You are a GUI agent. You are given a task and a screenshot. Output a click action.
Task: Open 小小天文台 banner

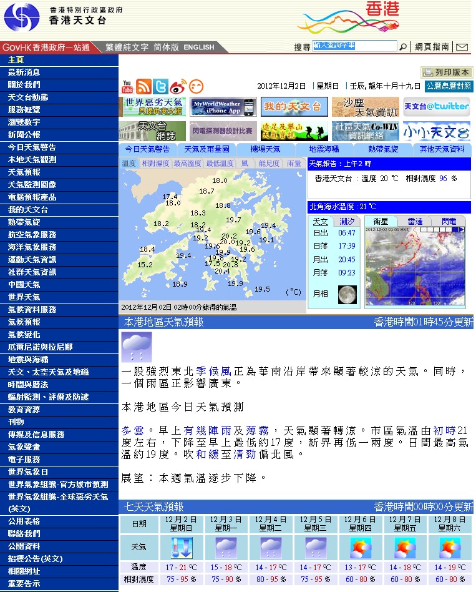437,131
